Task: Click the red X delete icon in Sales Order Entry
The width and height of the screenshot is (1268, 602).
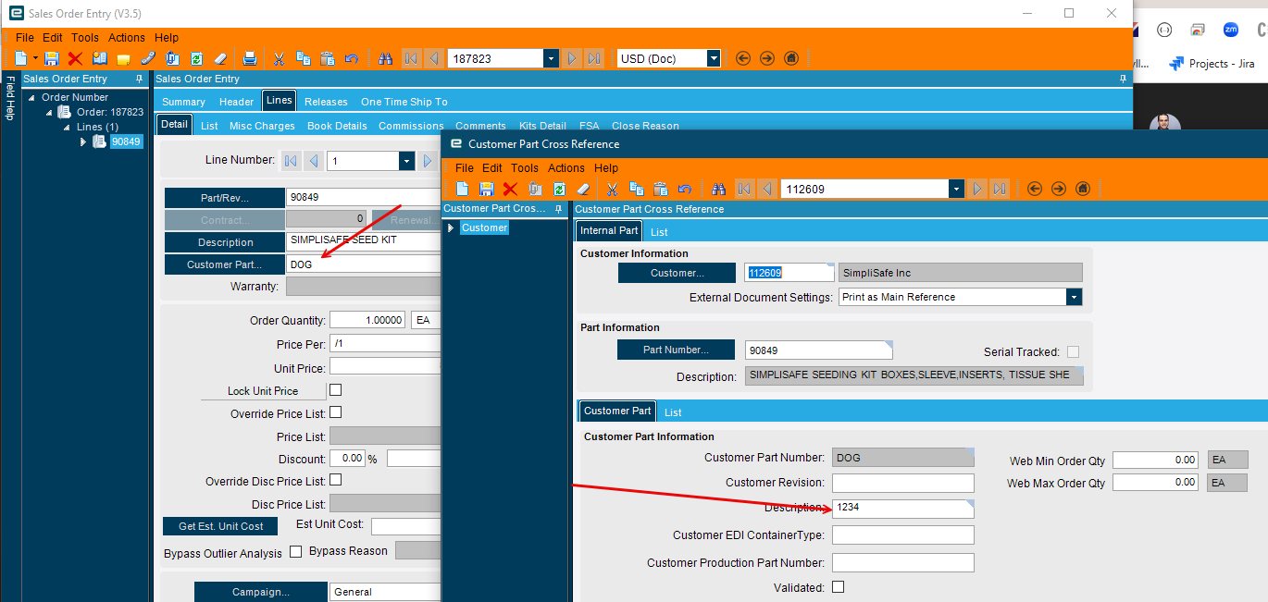Action: pos(76,58)
